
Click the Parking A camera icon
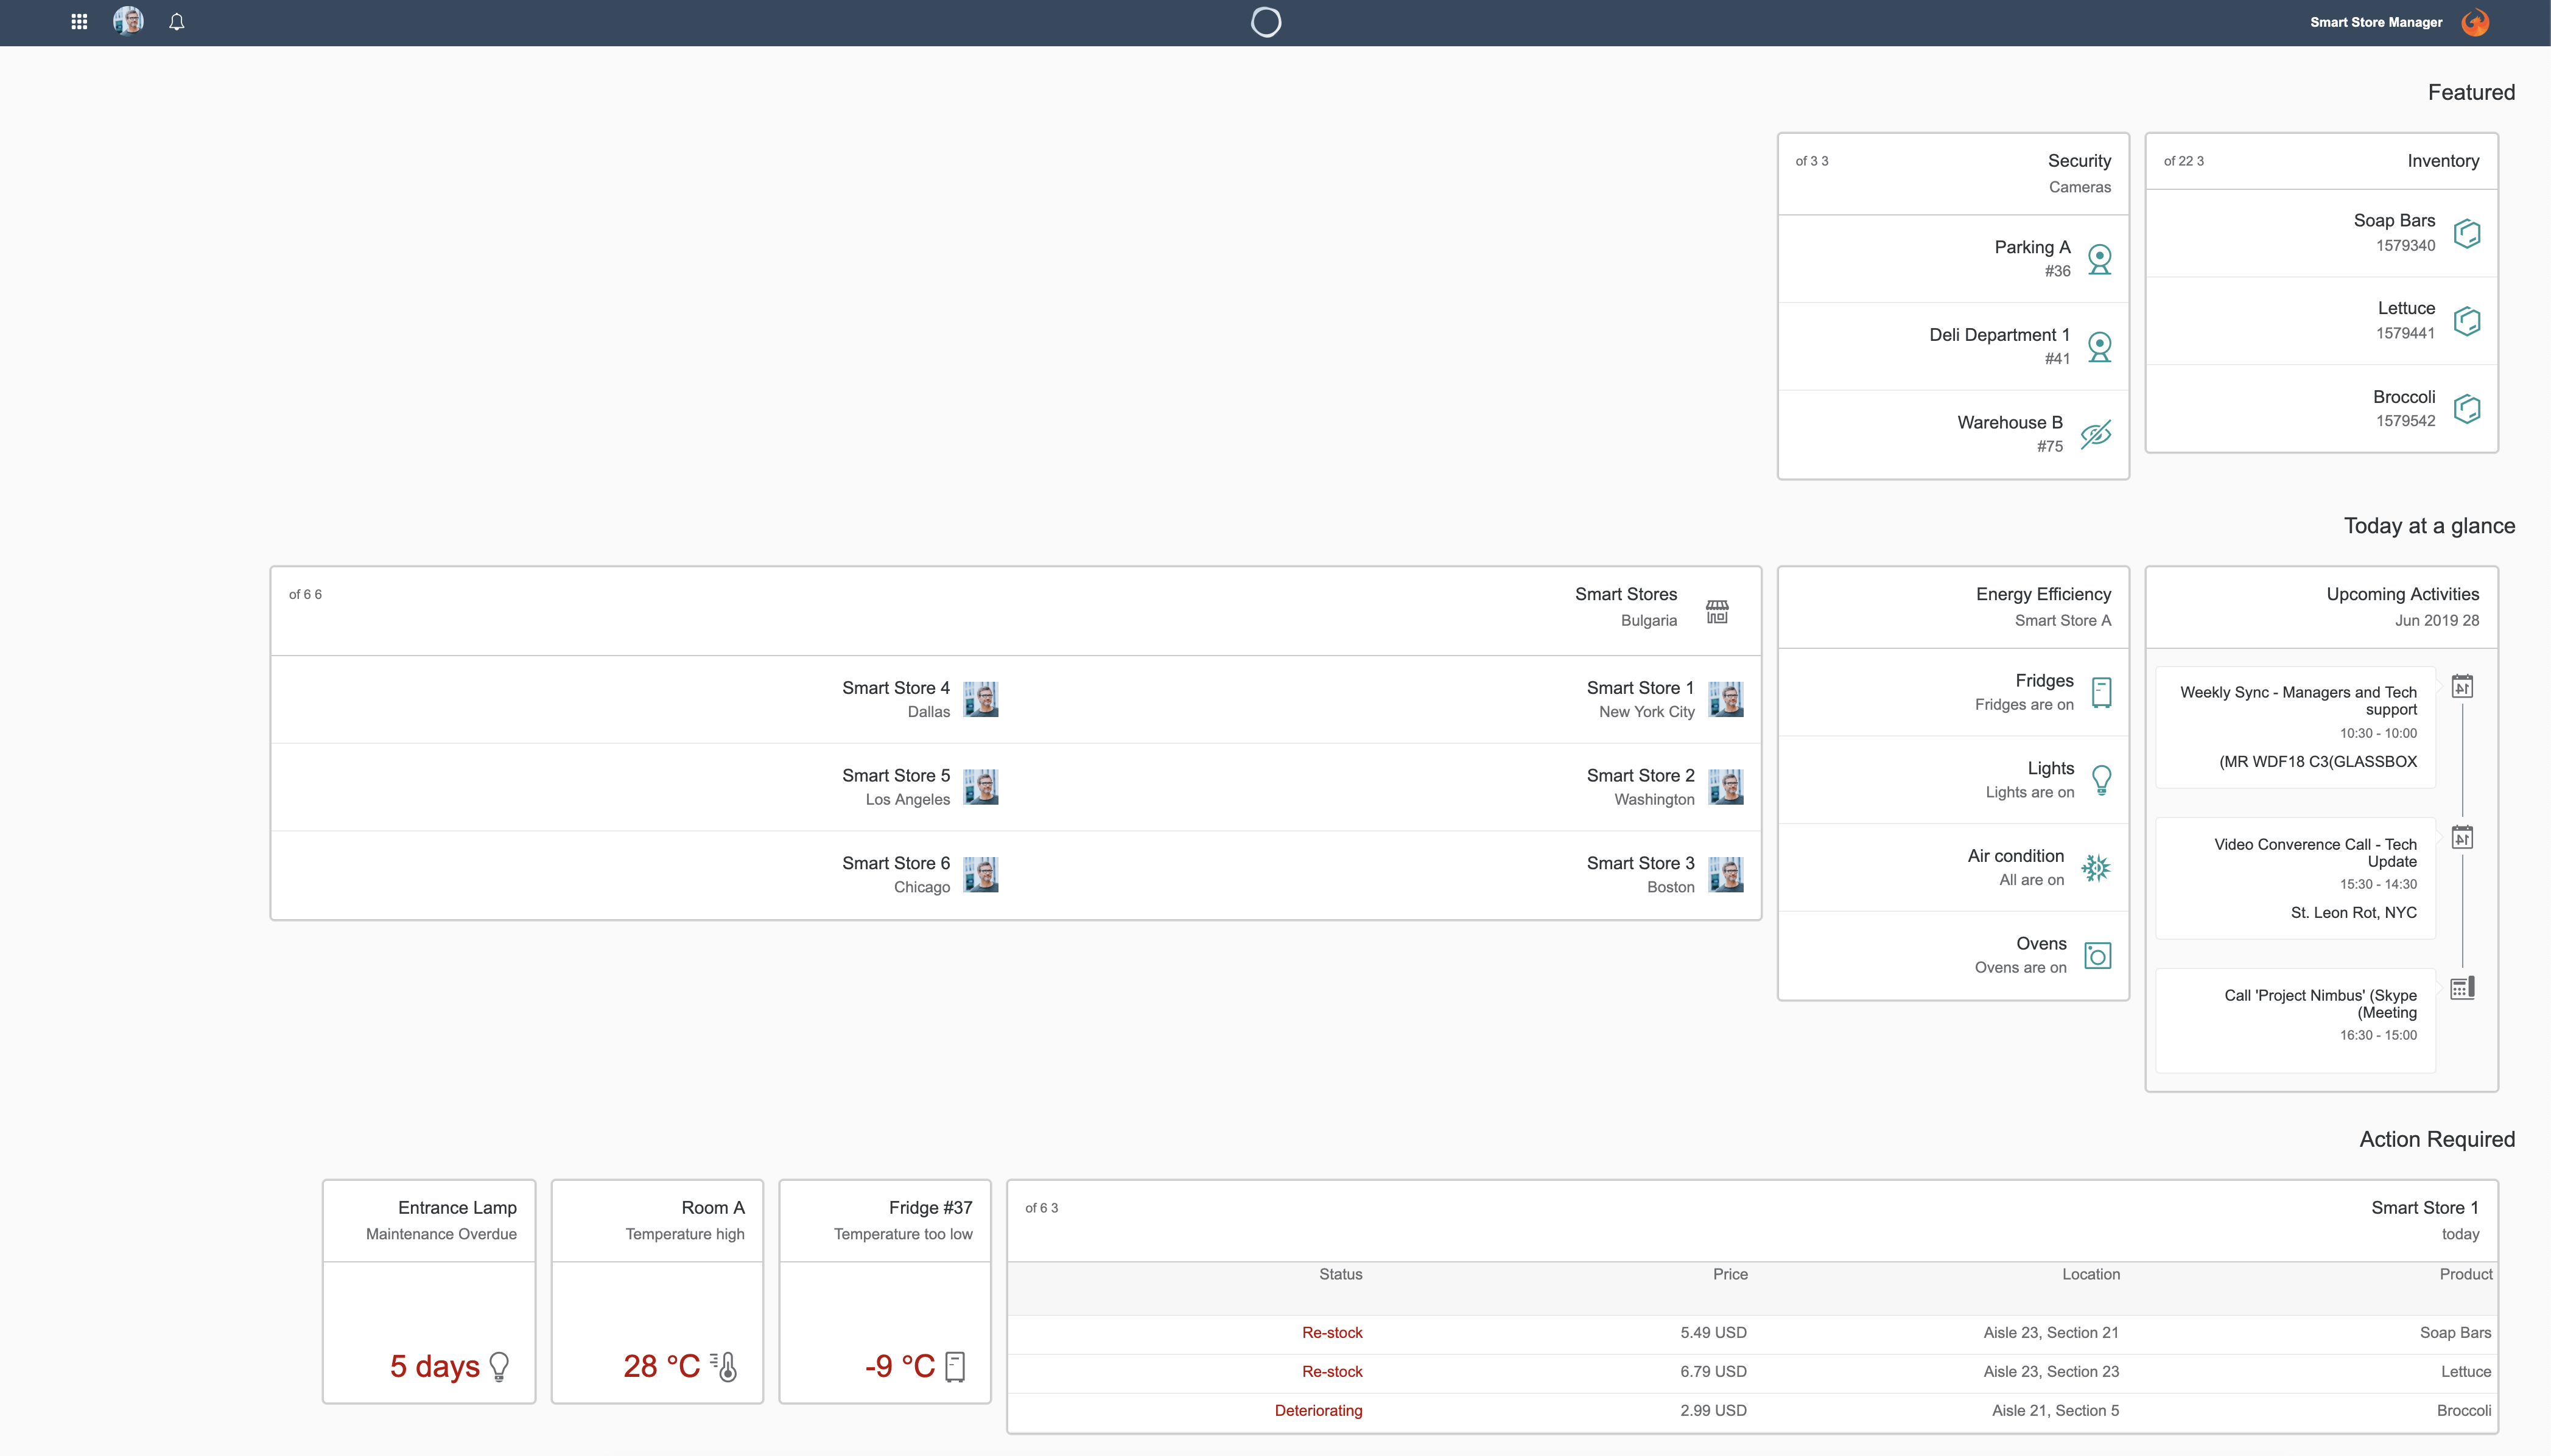(x=2099, y=259)
